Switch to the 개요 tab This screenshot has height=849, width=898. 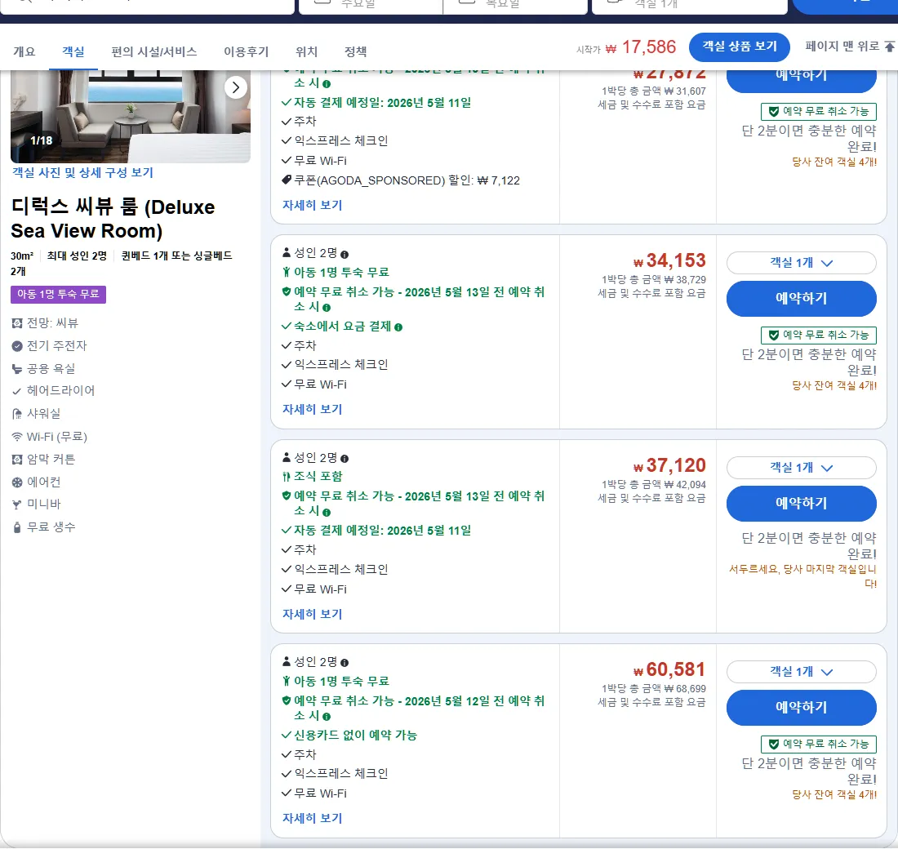coord(24,51)
